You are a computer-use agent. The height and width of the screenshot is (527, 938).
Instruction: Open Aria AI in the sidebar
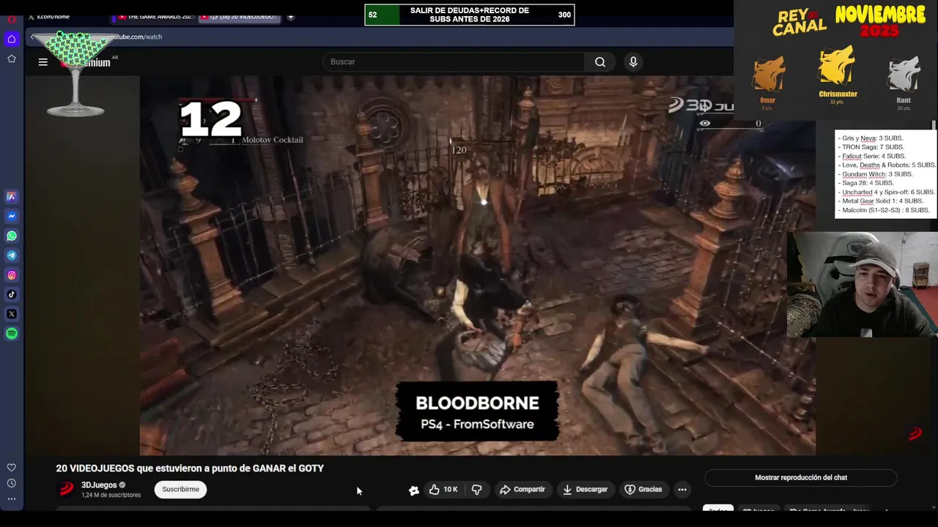coord(12,196)
